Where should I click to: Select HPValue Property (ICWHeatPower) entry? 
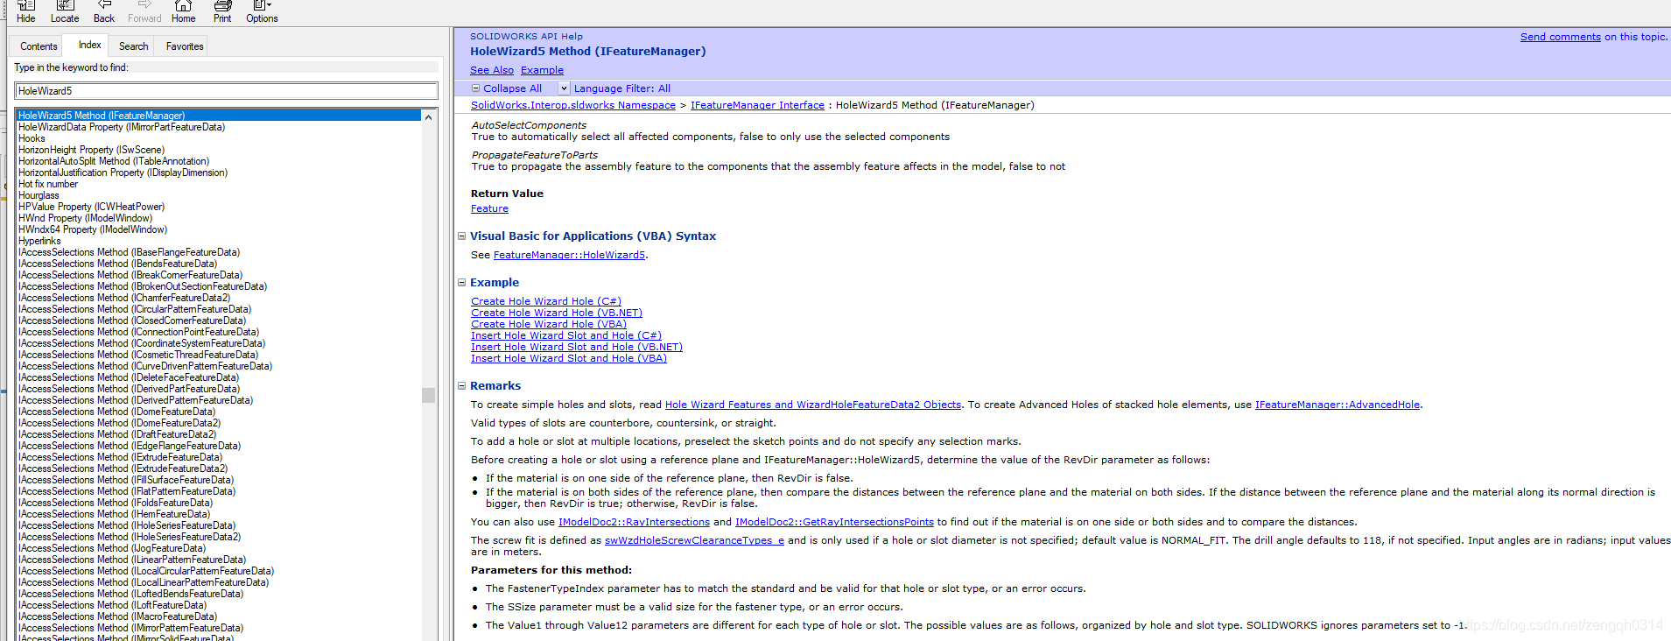(x=91, y=207)
